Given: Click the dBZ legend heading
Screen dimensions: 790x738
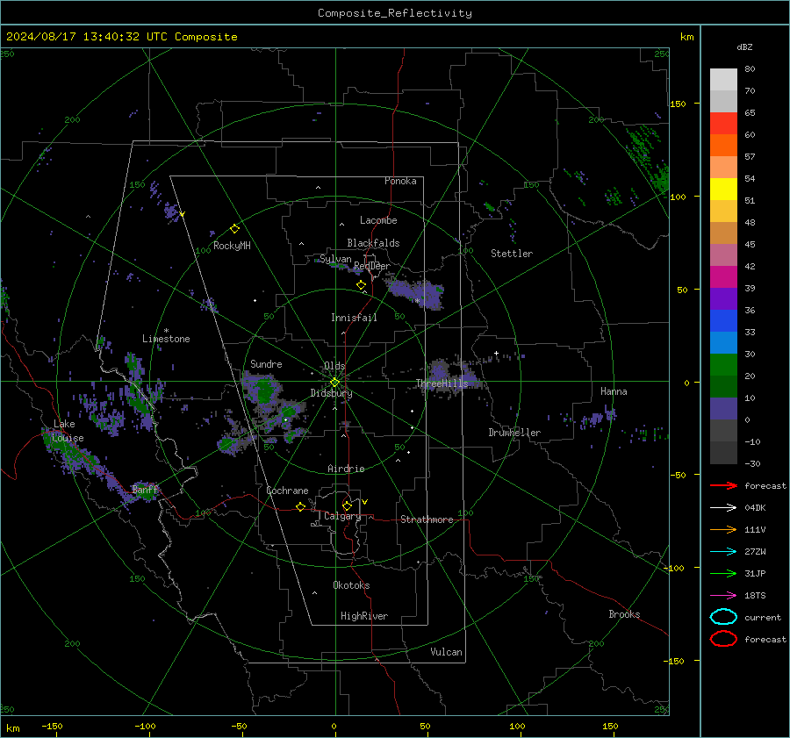Looking at the screenshot, I should [744, 47].
